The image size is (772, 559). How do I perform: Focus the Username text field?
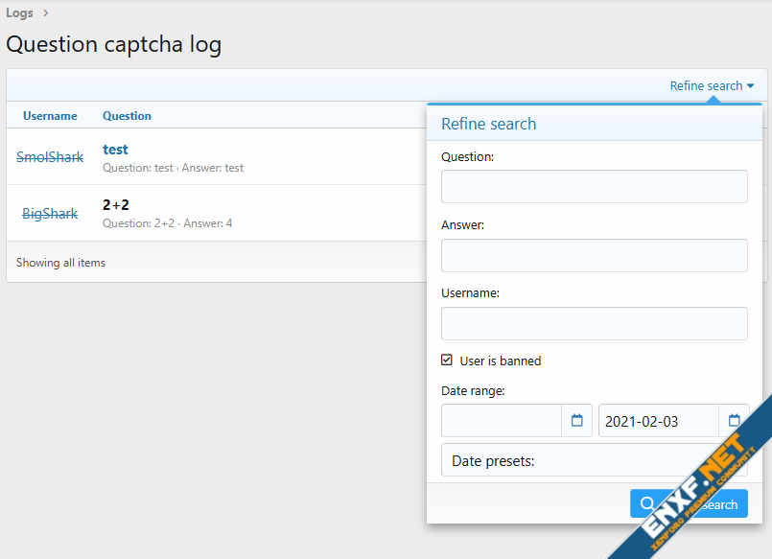pos(594,323)
